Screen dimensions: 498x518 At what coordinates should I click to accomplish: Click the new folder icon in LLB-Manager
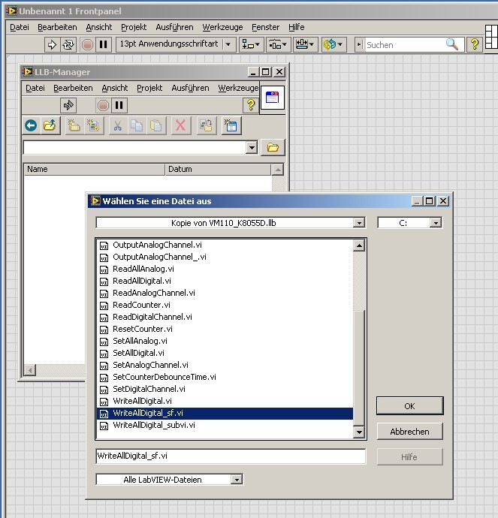pyautogui.click(x=74, y=125)
